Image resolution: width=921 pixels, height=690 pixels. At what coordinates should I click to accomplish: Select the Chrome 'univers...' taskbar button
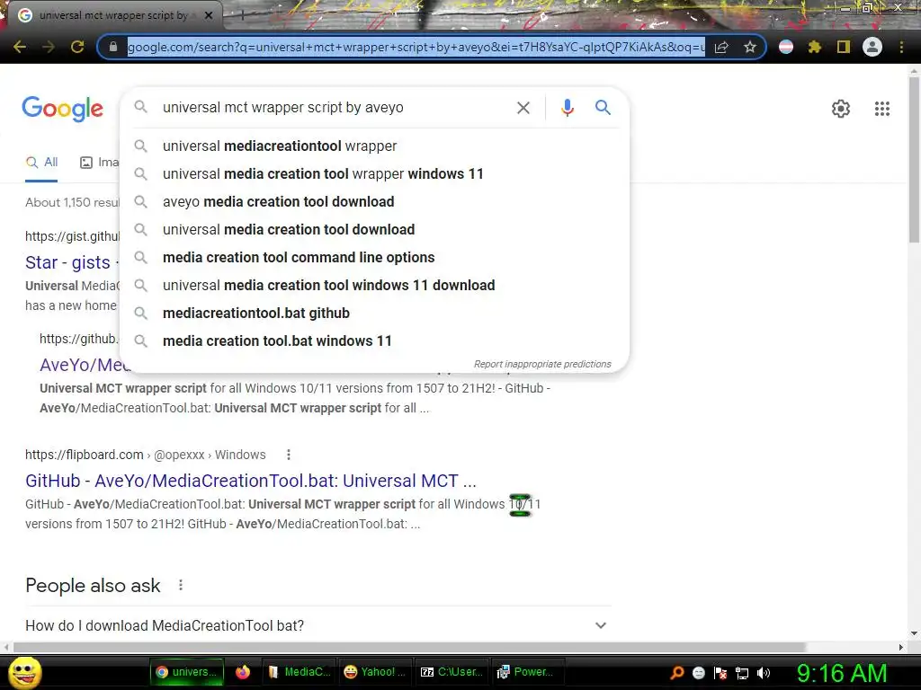coord(187,672)
